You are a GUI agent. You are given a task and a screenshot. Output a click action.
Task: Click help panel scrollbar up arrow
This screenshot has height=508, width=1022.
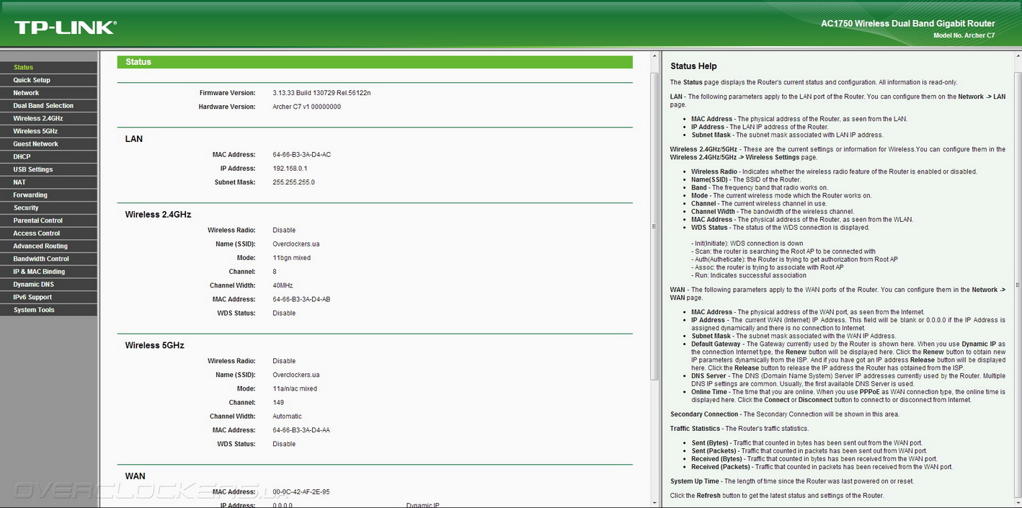(x=1017, y=56)
